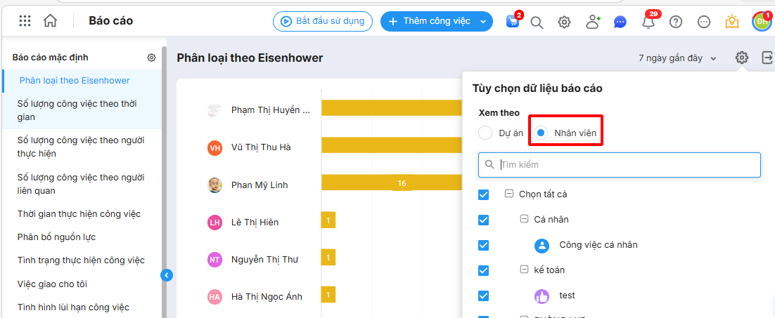Open "Việc giao cho tôi" report
The image size is (775, 318).
[52, 284]
